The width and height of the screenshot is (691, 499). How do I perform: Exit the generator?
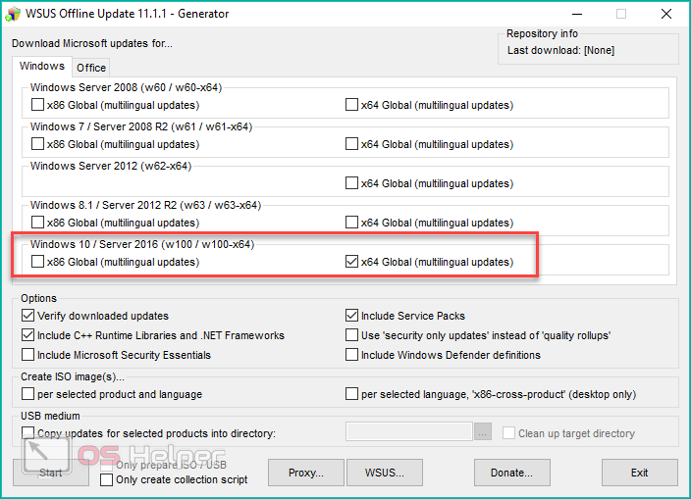[x=639, y=473]
